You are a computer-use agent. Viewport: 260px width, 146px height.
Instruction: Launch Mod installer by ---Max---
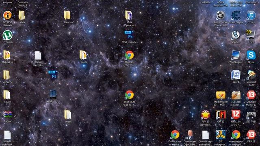pos(221,95)
